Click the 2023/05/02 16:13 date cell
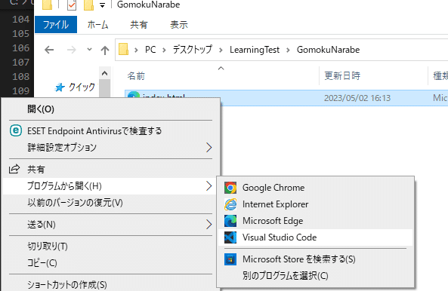Viewport: 448px width, 291px height. click(357, 98)
